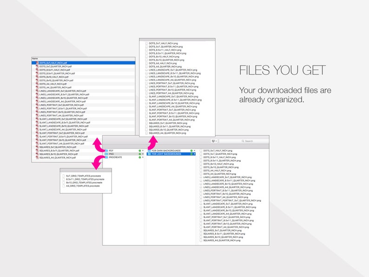Screen dimensions: 369x277
Task: Select the highlighted DOTS_5x7_HALF_INCH.pdf row
Action: click(x=83, y=63)
